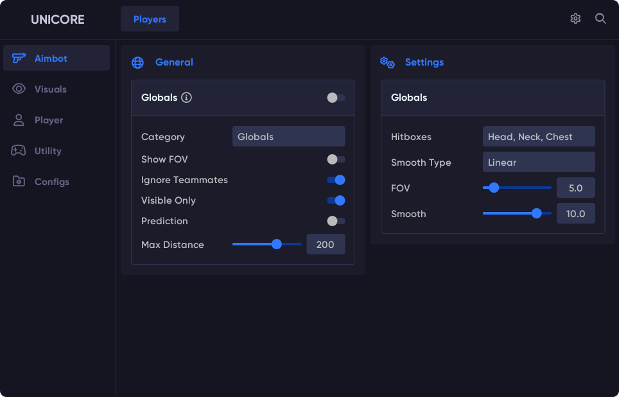Click the search magnifier icon

600,19
